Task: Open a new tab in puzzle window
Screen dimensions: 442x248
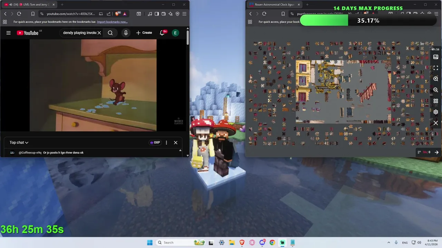Action: (307, 4)
